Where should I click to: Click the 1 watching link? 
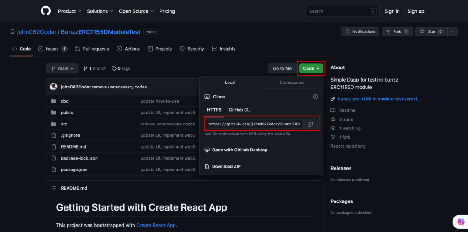pyautogui.click(x=346, y=128)
